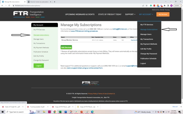Expand the MY ACCOUNT dropdown menu
Image resolution: width=183 pixels, height=114 pixels.
(146, 14)
